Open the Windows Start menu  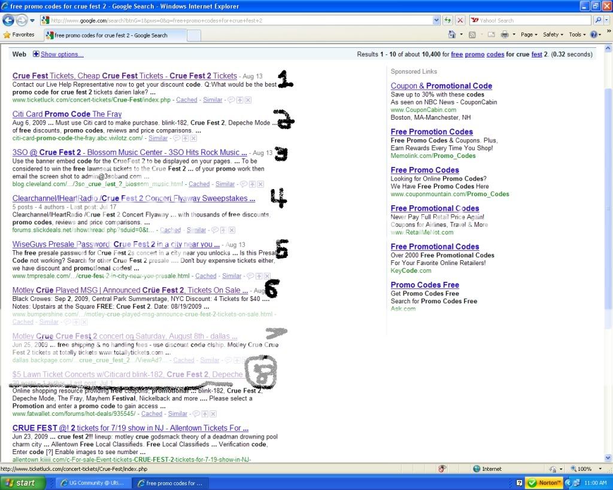23,483
